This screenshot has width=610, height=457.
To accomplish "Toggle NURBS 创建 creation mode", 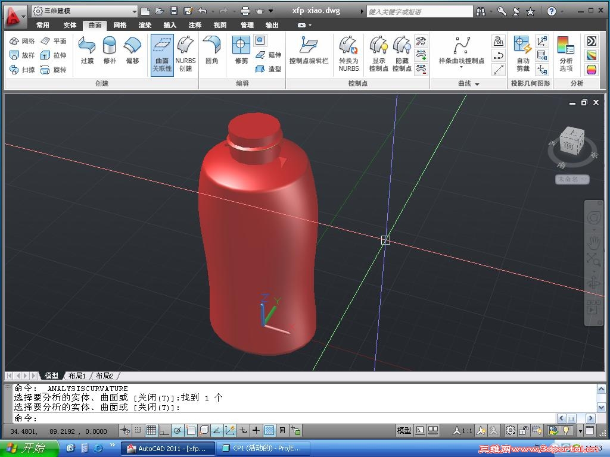I will point(186,54).
